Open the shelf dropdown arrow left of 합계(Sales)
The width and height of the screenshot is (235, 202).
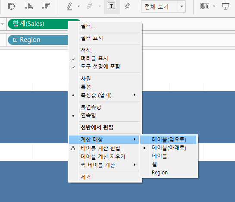3,24
